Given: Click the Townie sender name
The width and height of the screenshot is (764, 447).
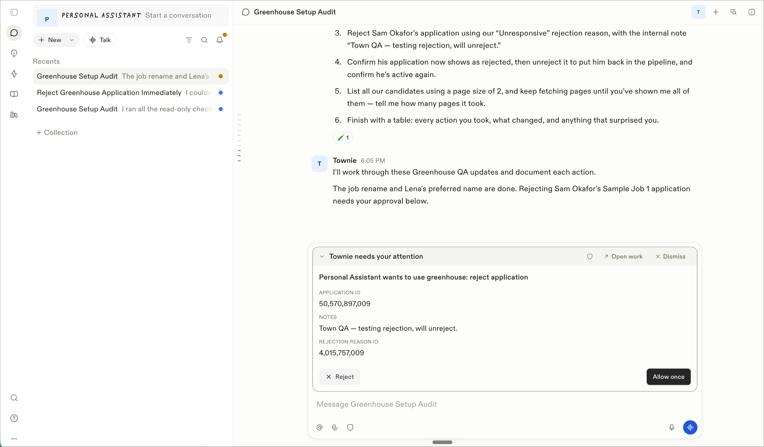Looking at the screenshot, I should (344, 160).
